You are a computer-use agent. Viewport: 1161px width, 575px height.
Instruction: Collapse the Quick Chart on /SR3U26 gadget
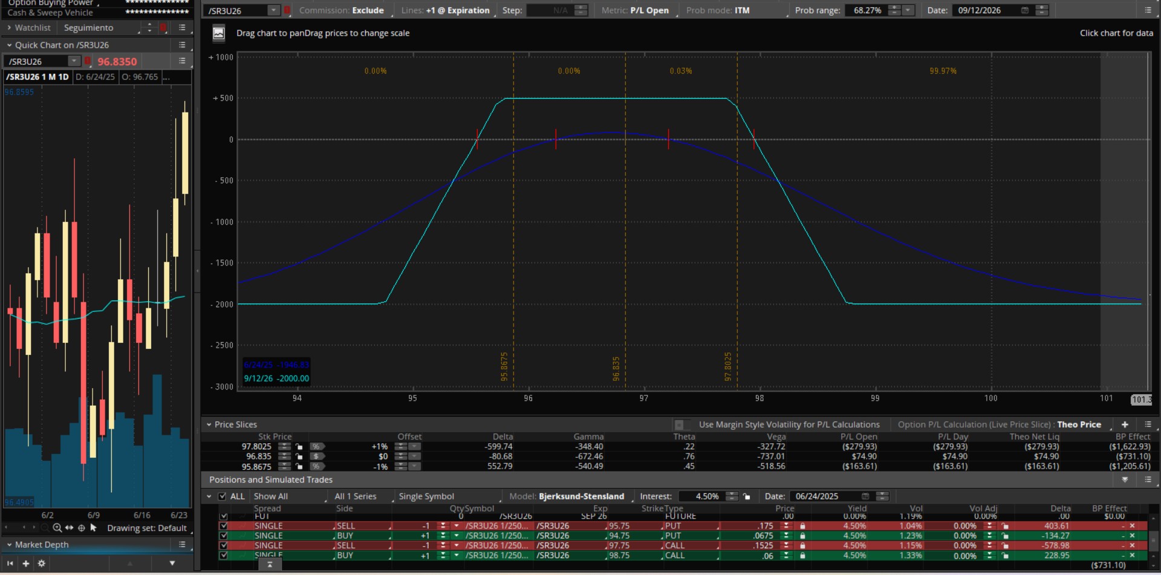point(9,45)
